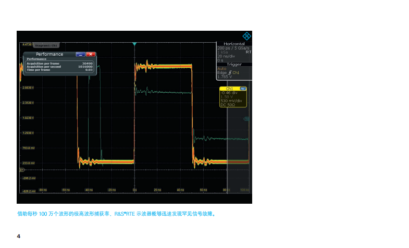Click the -0.46 div position value
The width and height of the screenshot is (409, 248).
(229, 93)
